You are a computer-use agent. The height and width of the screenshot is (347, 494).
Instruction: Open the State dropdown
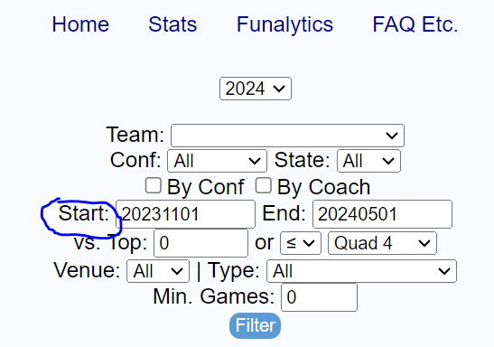click(x=368, y=161)
